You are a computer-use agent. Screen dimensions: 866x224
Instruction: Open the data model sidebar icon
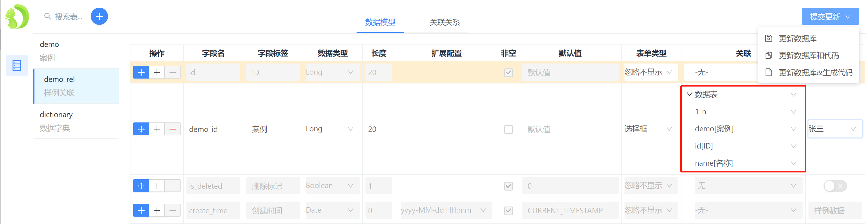[x=17, y=65]
